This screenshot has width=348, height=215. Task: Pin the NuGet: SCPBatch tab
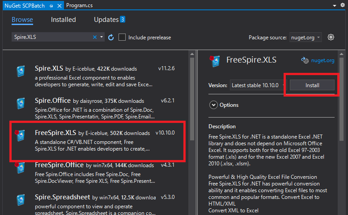[x=51, y=6]
